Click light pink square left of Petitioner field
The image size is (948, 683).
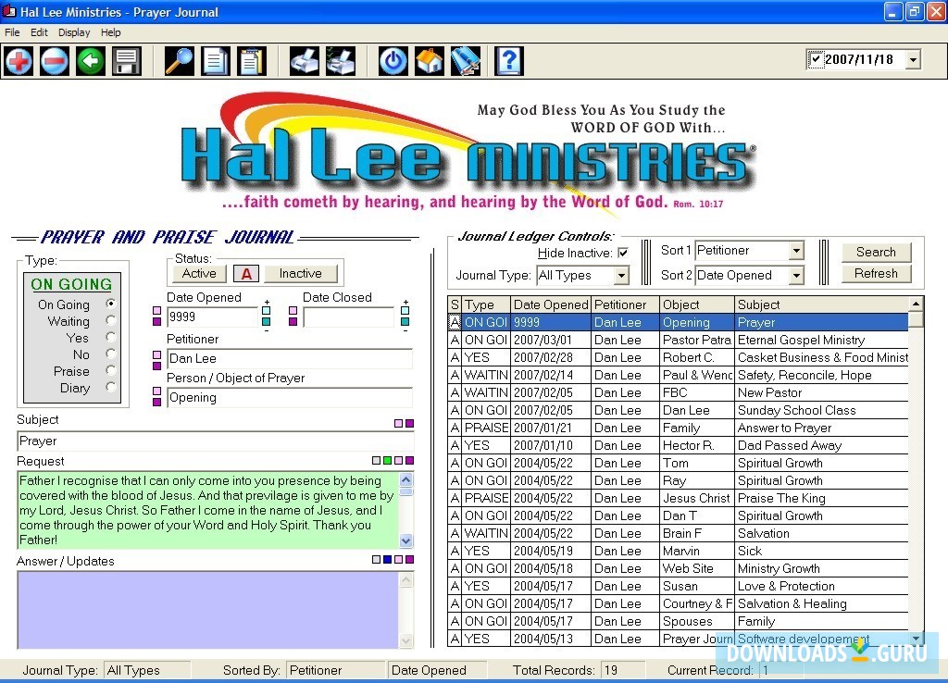point(157,354)
